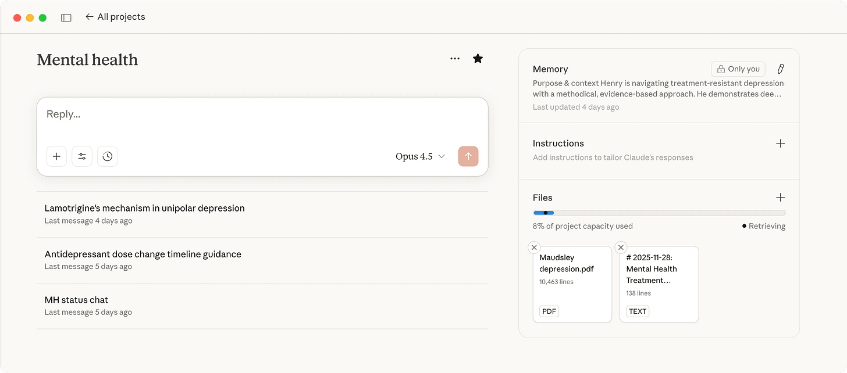Open the project options ellipsis menu
The width and height of the screenshot is (847, 373).
[455, 59]
